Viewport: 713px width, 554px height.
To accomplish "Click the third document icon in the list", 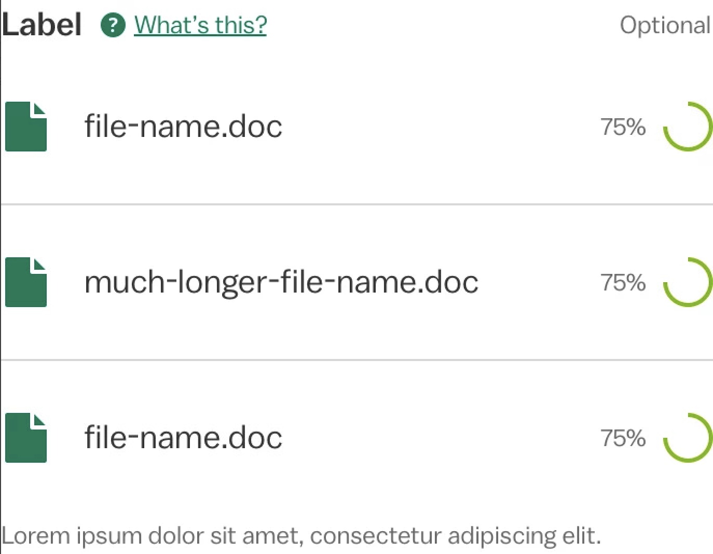I will 25,438.
